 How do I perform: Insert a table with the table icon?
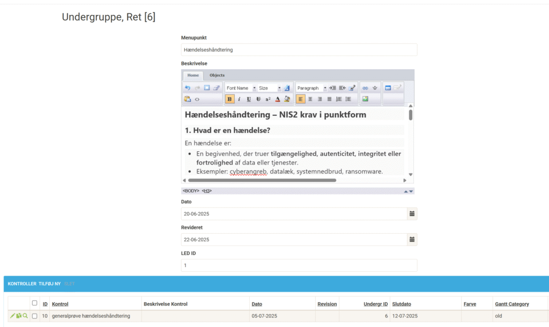pos(388,88)
